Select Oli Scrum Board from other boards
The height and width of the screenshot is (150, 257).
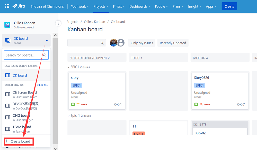click(x=26, y=94)
